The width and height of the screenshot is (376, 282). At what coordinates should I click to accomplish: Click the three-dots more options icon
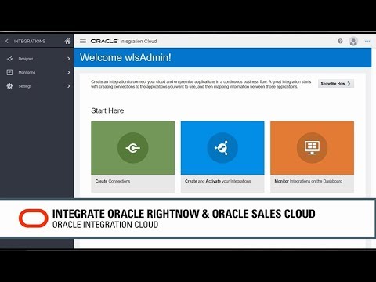tap(367, 41)
